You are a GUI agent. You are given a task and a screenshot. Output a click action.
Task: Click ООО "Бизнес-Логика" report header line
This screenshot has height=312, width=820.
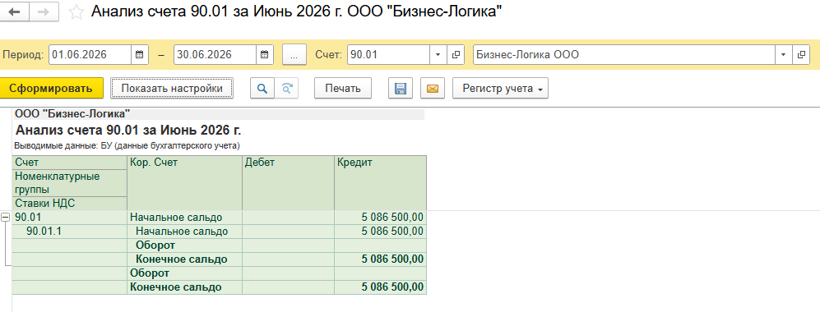click(72, 113)
